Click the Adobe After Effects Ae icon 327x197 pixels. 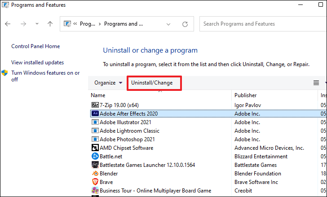click(95, 113)
